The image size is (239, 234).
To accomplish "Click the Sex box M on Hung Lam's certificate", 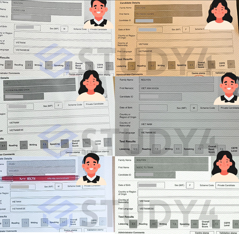I will click(64, 29).
